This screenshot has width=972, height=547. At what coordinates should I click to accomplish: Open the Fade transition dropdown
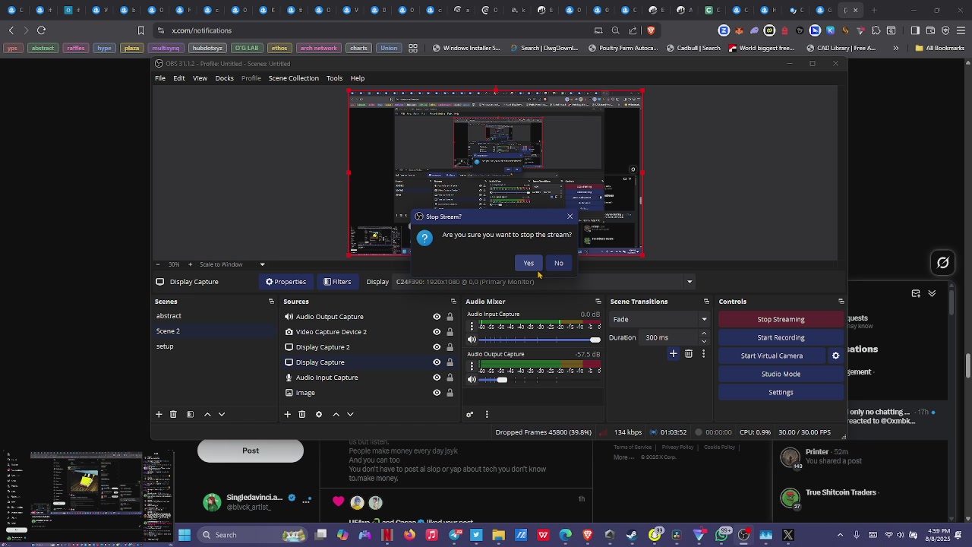[660, 319]
